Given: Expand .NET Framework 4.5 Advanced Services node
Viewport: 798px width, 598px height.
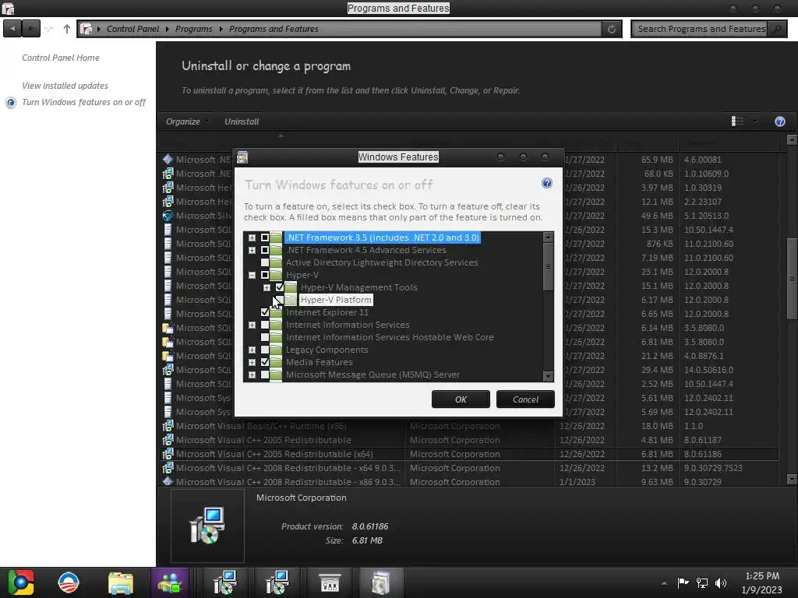Looking at the screenshot, I should tap(252, 250).
